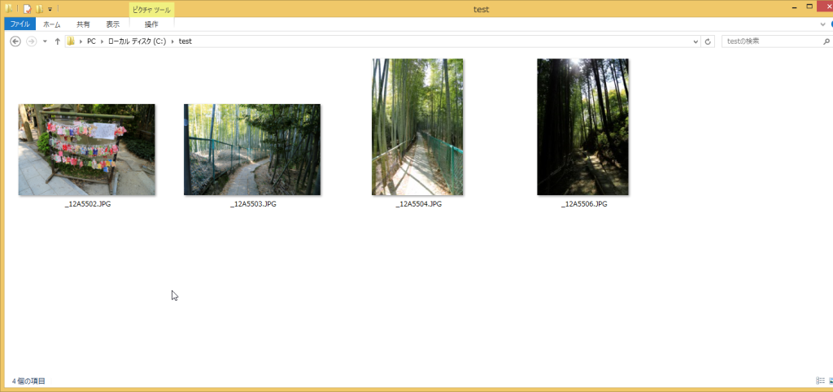
Task: Click the New Folder quick access icon
Action: point(39,8)
